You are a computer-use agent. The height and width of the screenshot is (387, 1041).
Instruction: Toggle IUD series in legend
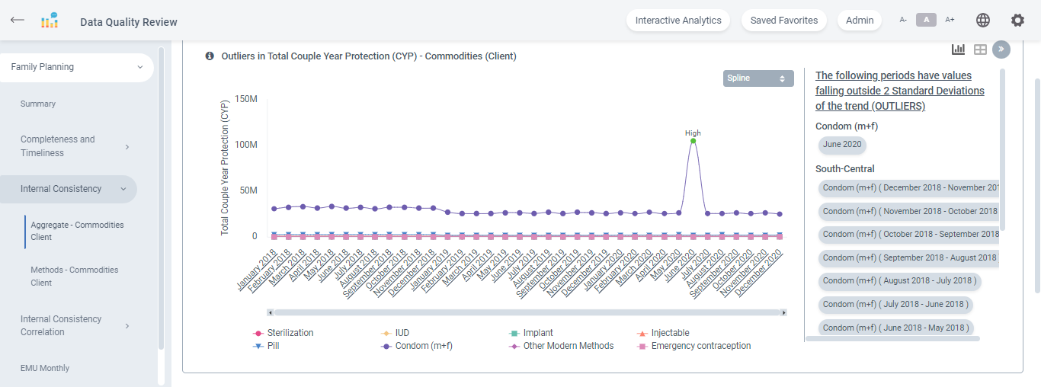(x=396, y=333)
